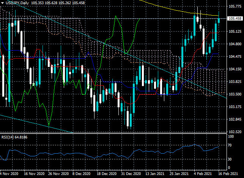Click the 16 Feb 2021 date label

[x=228, y=174]
